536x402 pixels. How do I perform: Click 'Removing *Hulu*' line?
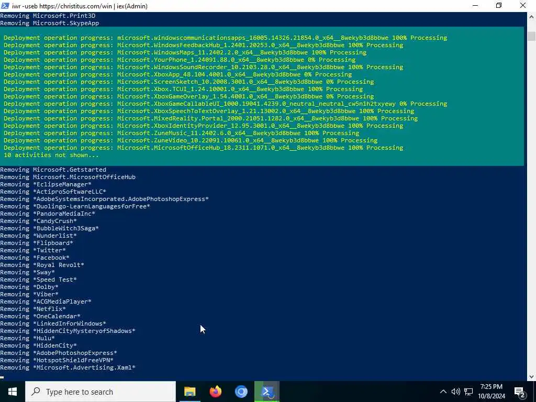coord(27,339)
